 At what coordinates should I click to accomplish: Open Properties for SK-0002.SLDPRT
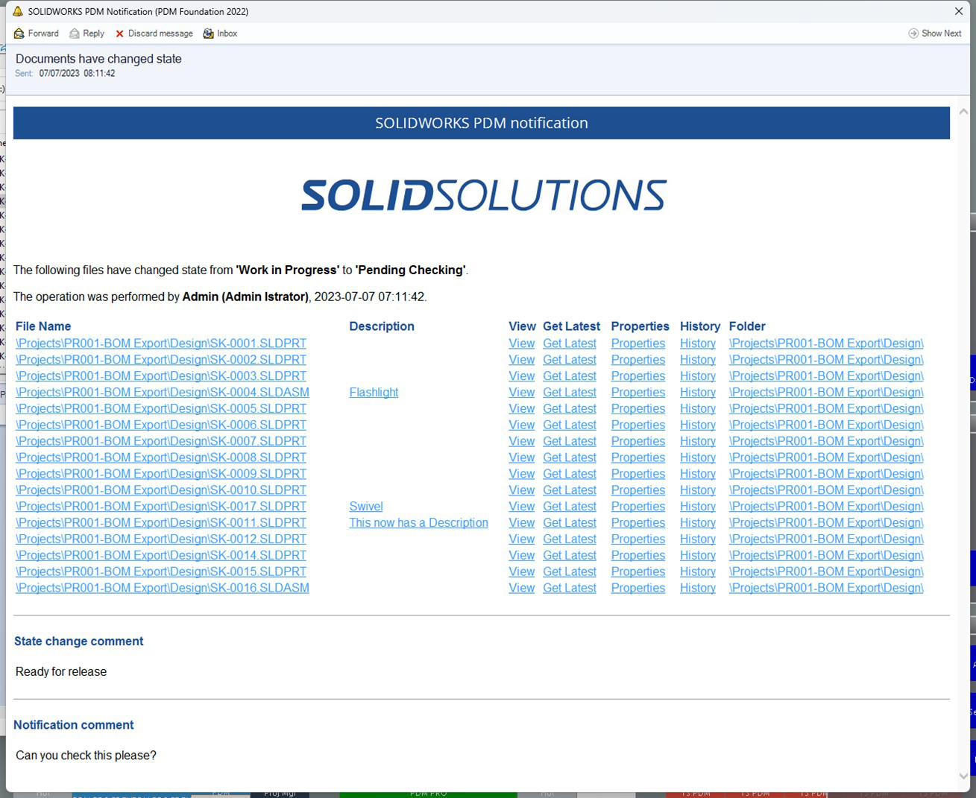click(637, 359)
